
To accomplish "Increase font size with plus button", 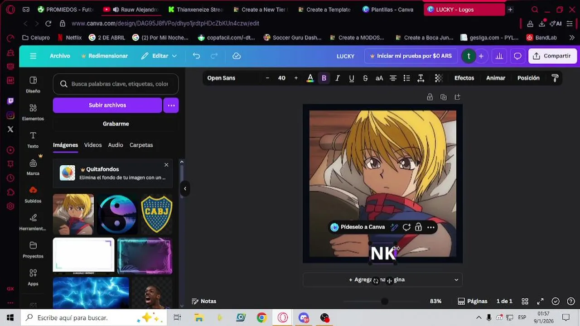I will point(296,78).
